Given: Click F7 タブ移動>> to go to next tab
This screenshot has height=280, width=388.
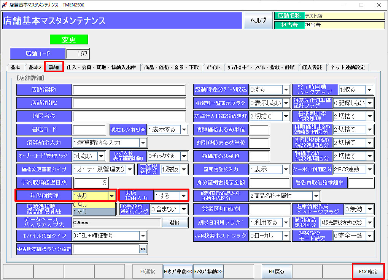Looking at the screenshot, I should click(208, 272).
